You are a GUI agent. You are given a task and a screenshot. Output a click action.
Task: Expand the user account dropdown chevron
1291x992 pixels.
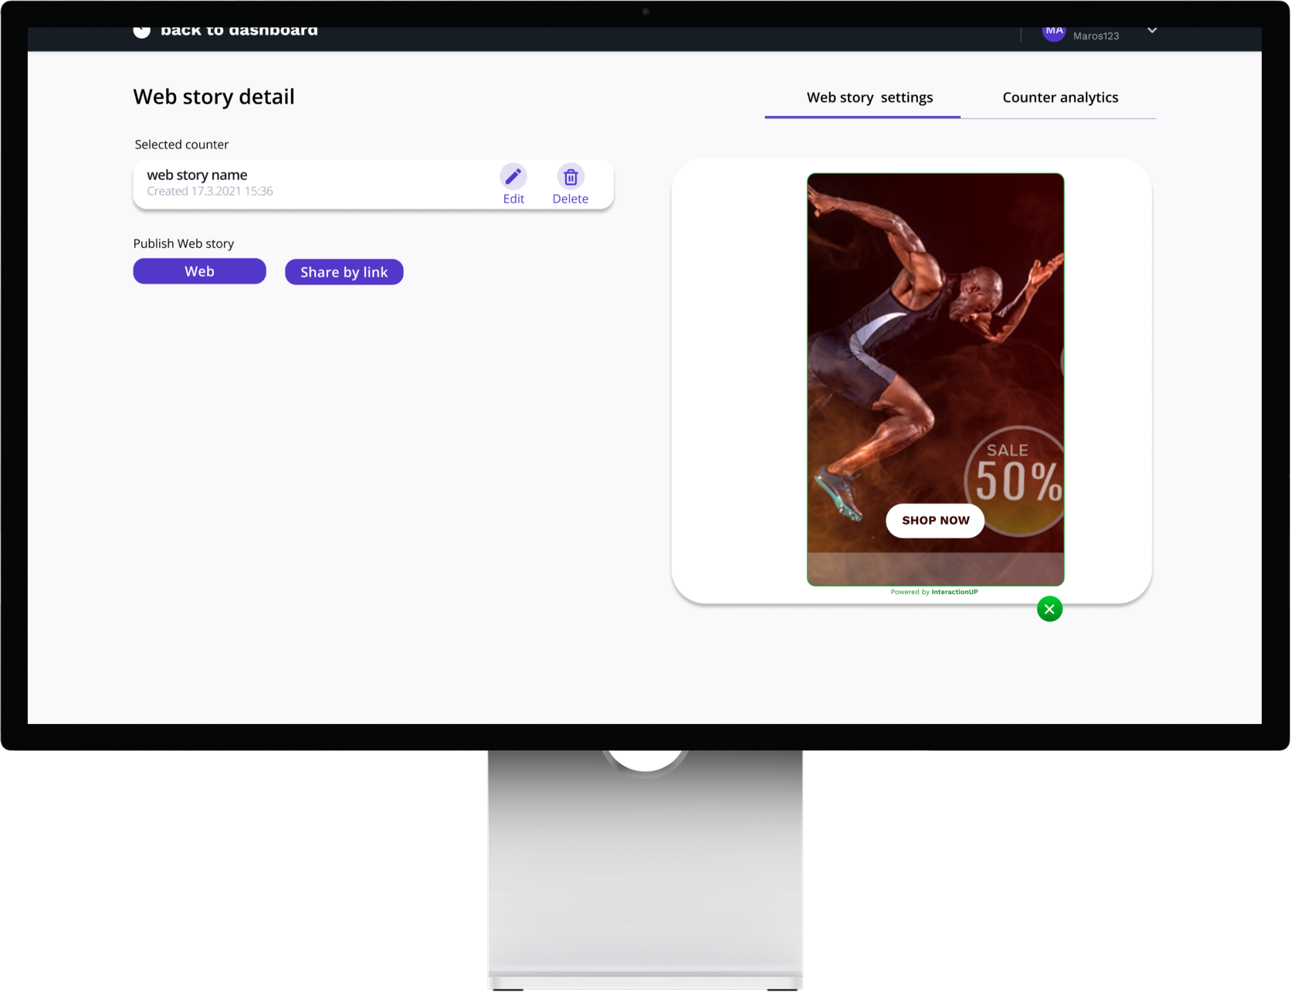click(1151, 31)
